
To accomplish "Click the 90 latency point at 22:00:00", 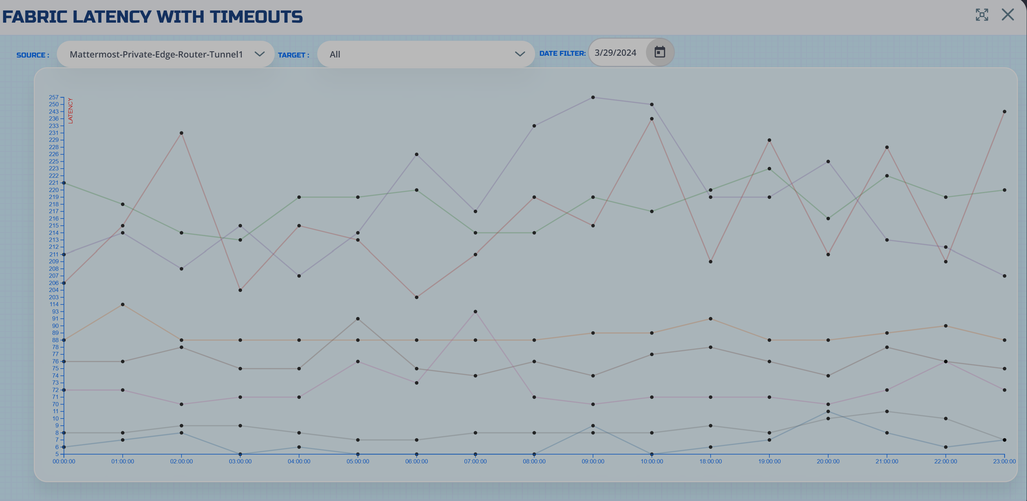I will 946,326.
